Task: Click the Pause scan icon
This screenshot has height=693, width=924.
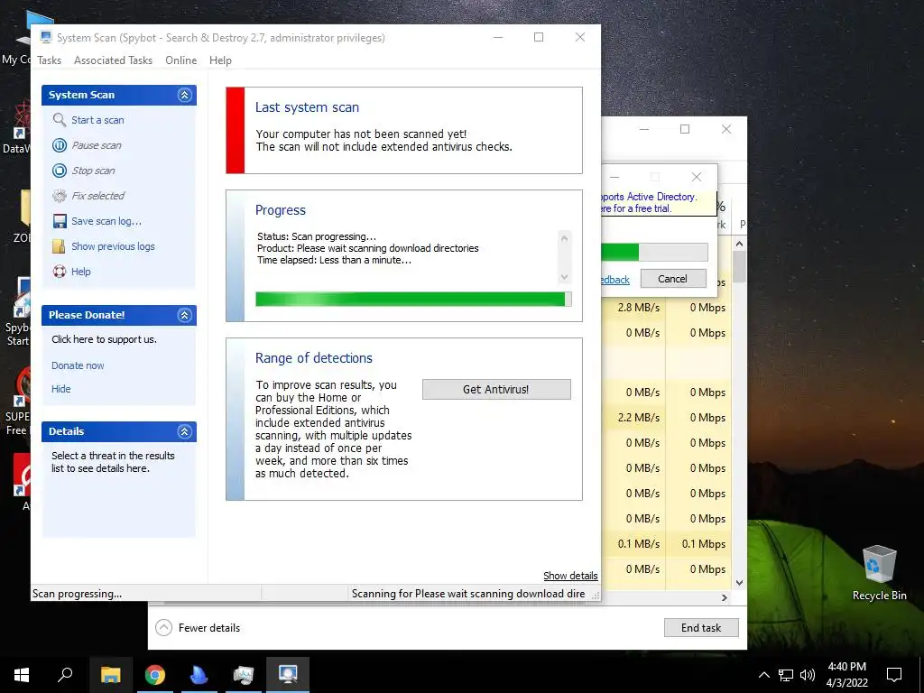Action: point(60,145)
